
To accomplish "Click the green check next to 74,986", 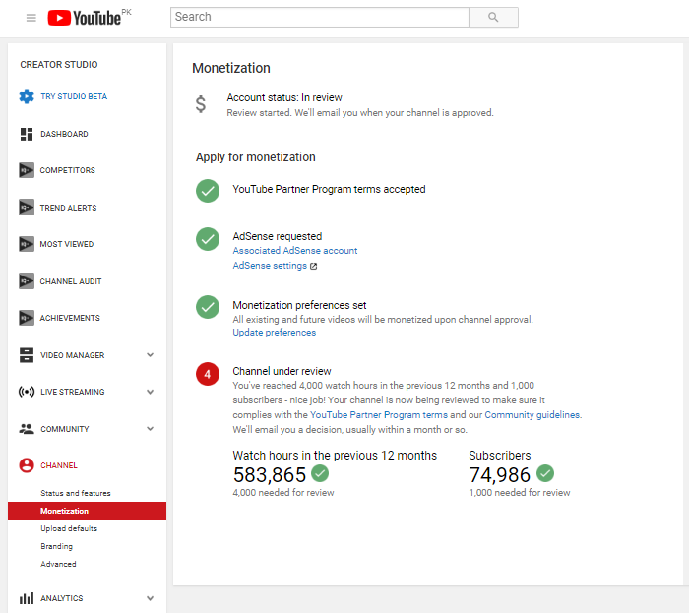I will 545,473.
